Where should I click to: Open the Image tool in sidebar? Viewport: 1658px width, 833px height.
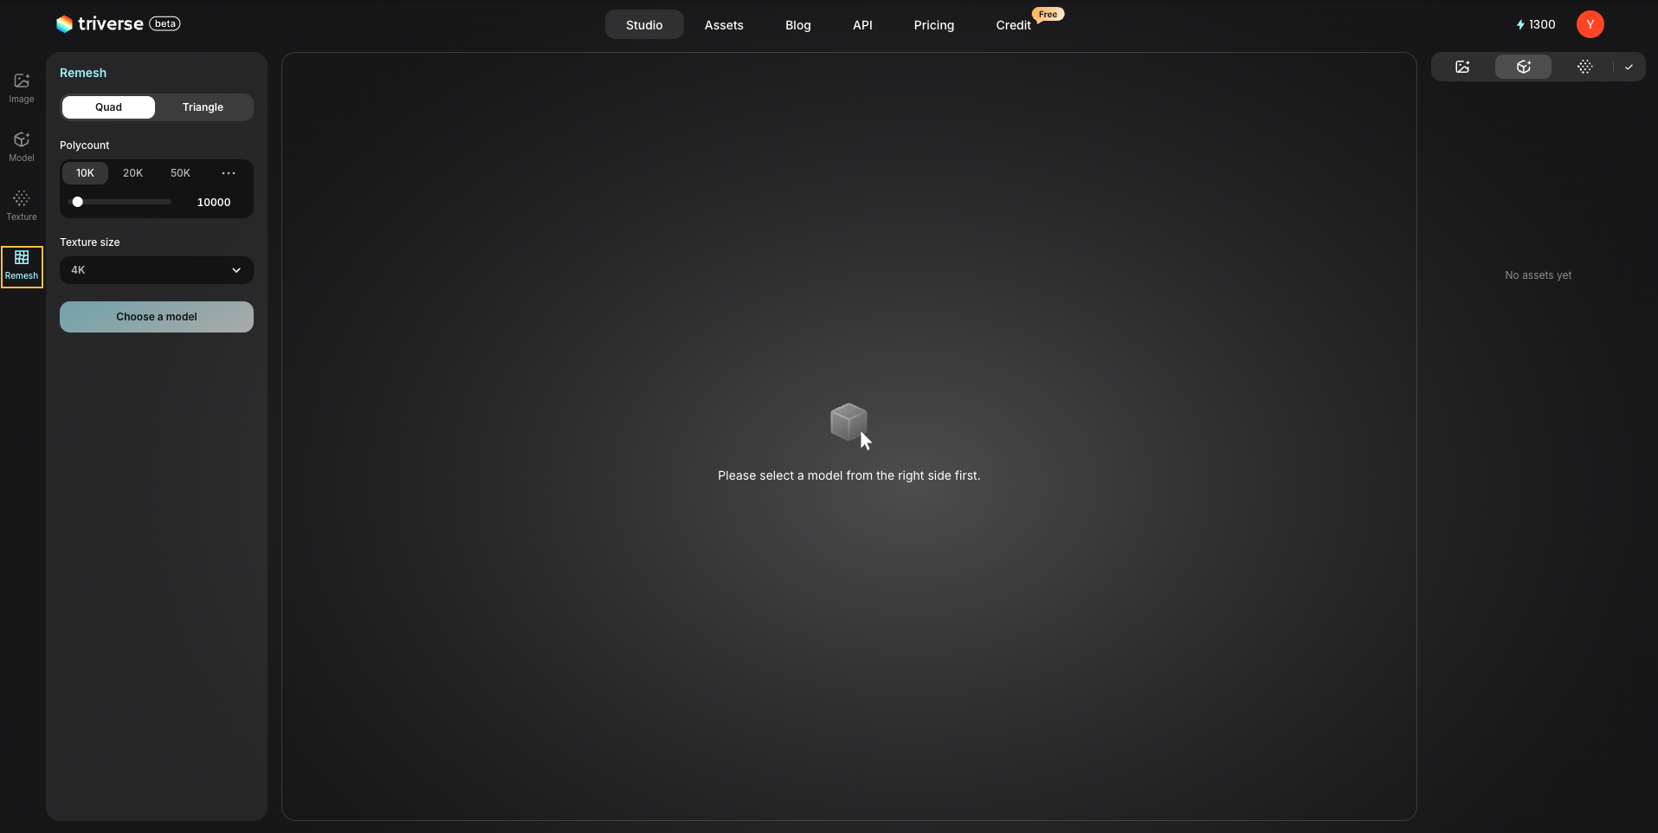[x=22, y=87]
